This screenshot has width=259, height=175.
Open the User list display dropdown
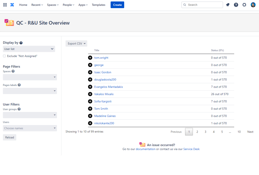pyautogui.click(x=29, y=49)
